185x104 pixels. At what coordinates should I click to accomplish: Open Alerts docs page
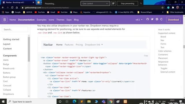click(x=6, y=60)
